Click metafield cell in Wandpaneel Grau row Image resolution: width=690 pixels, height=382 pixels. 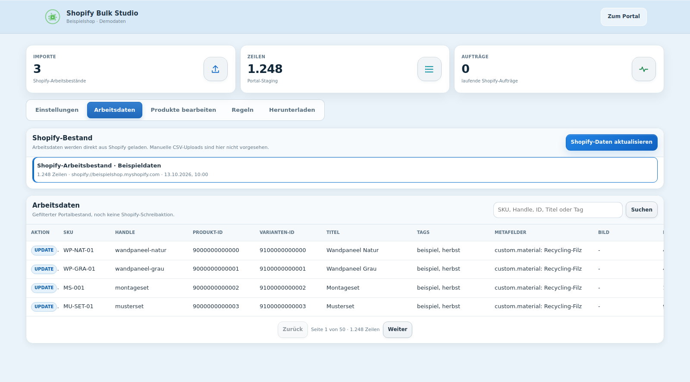(x=538, y=269)
